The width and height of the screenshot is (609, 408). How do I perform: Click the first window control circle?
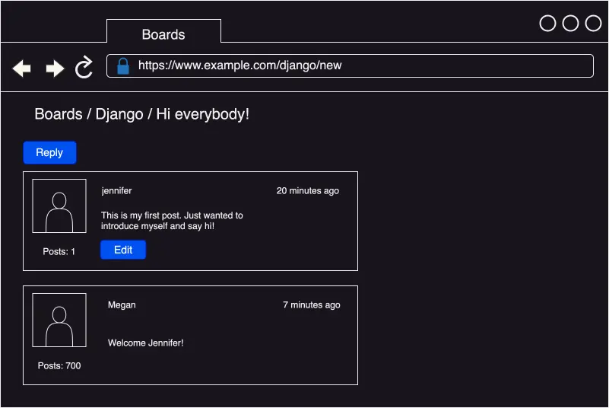tap(547, 24)
